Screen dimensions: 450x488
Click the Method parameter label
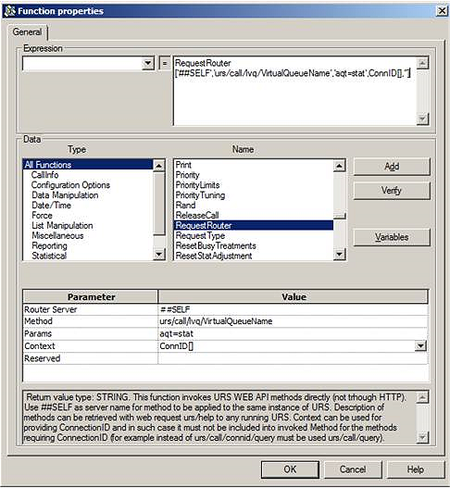pyautogui.click(x=38, y=321)
